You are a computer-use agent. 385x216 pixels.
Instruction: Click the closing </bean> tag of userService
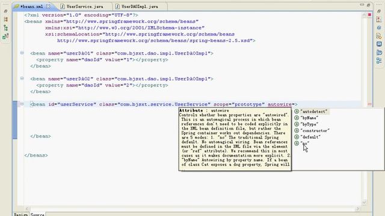click(40, 136)
